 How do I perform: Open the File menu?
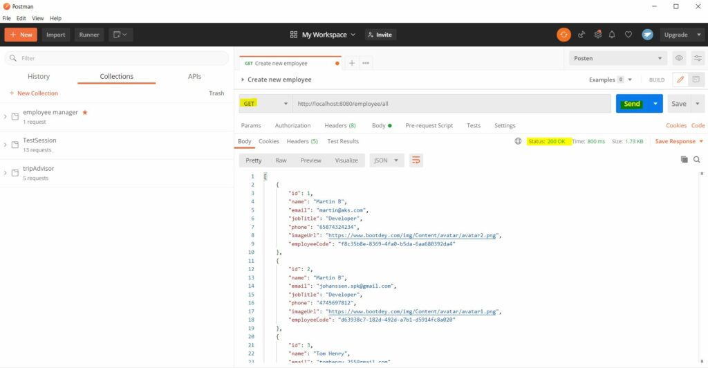[x=6, y=18]
